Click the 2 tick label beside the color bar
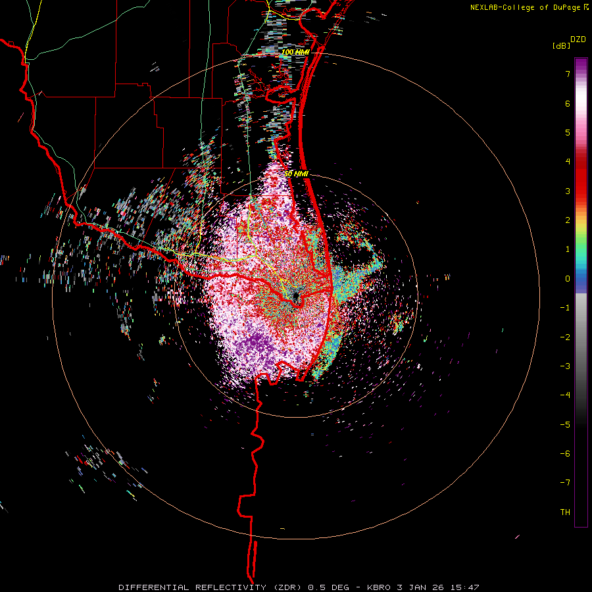Viewport: 592px width, 592px height. pyautogui.click(x=568, y=220)
